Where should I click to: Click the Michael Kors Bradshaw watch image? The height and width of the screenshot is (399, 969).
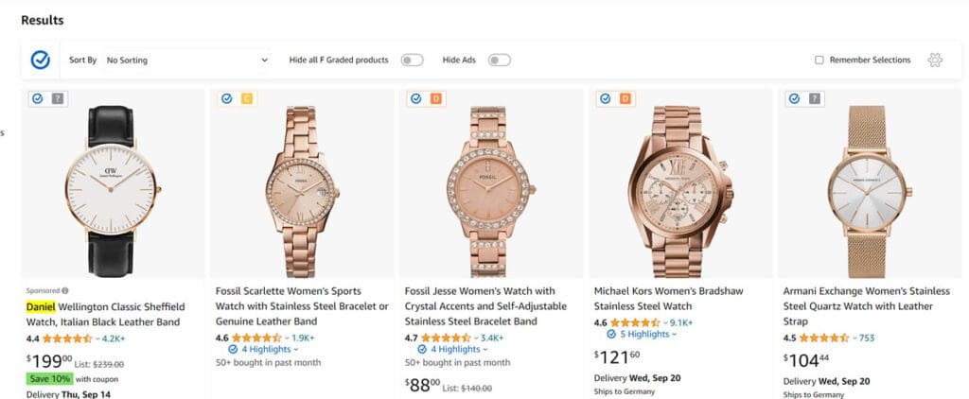pyautogui.click(x=681, y=182)
